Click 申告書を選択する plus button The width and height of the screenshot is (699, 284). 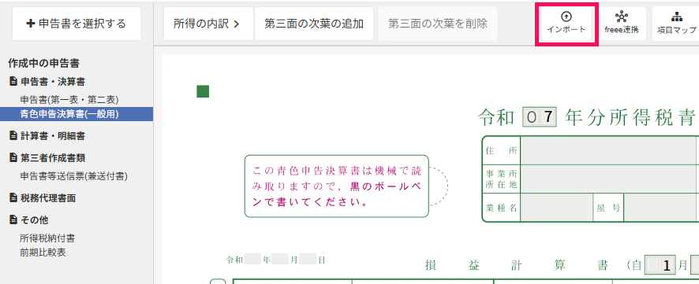pos(77,24)
